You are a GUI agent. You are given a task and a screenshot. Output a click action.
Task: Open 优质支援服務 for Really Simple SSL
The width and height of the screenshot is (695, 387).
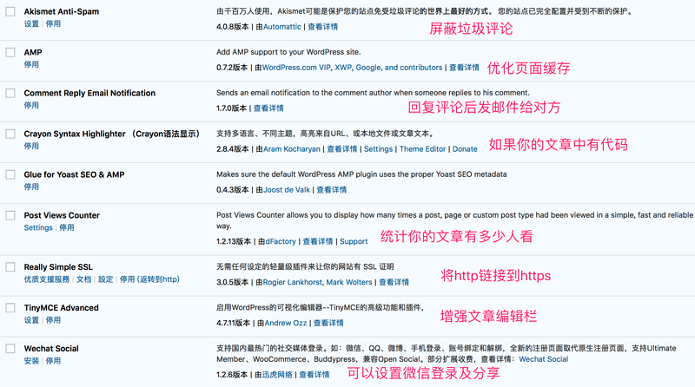point(47,279)
